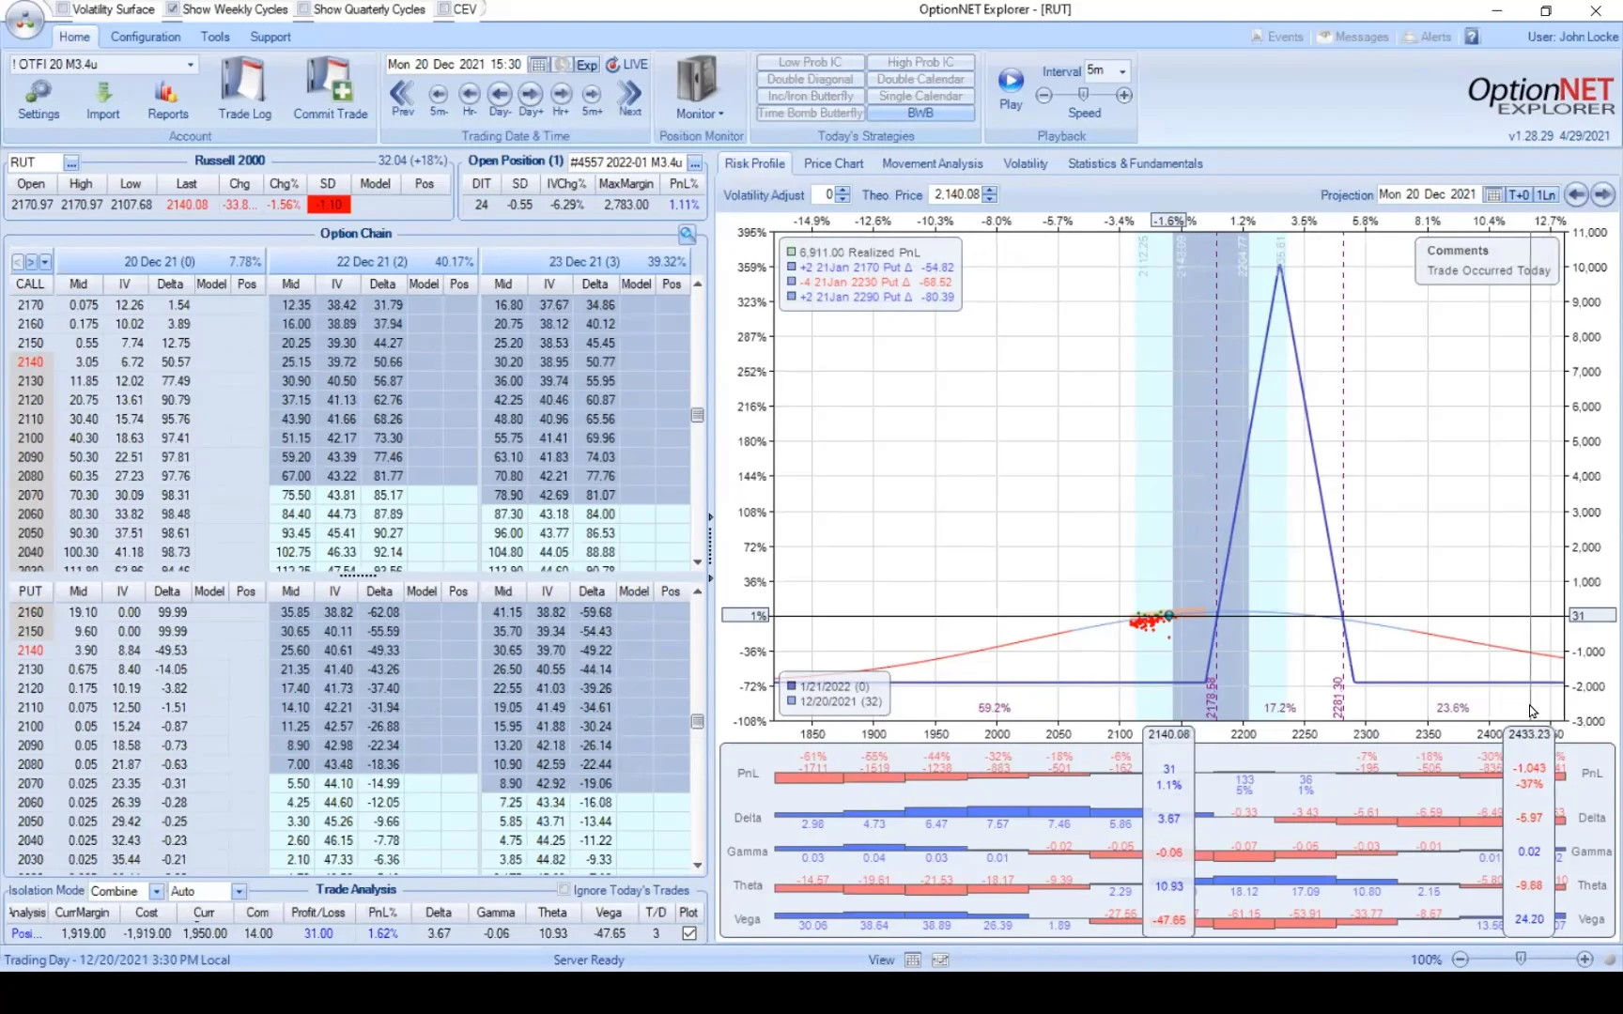This screenshot has width=1623, height=1014.
Task: Toggle the 1Ln projection button
Action: coord(1546,194)
